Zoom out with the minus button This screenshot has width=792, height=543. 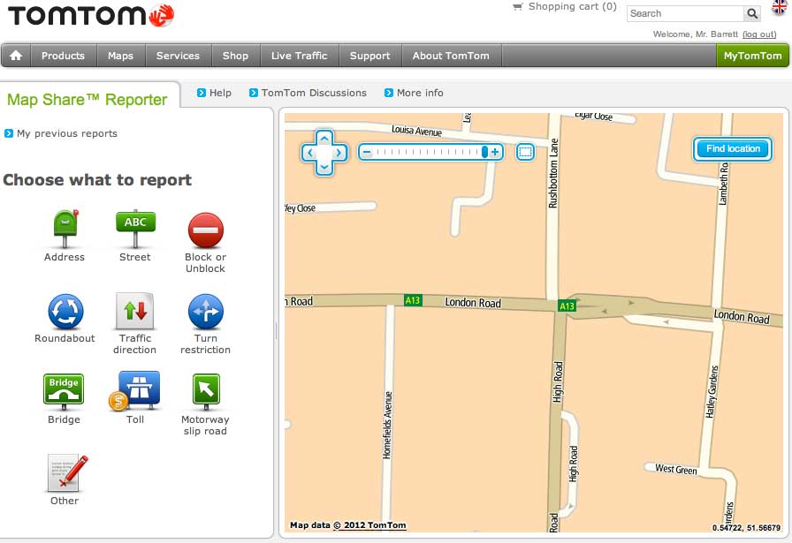(367, 152)
